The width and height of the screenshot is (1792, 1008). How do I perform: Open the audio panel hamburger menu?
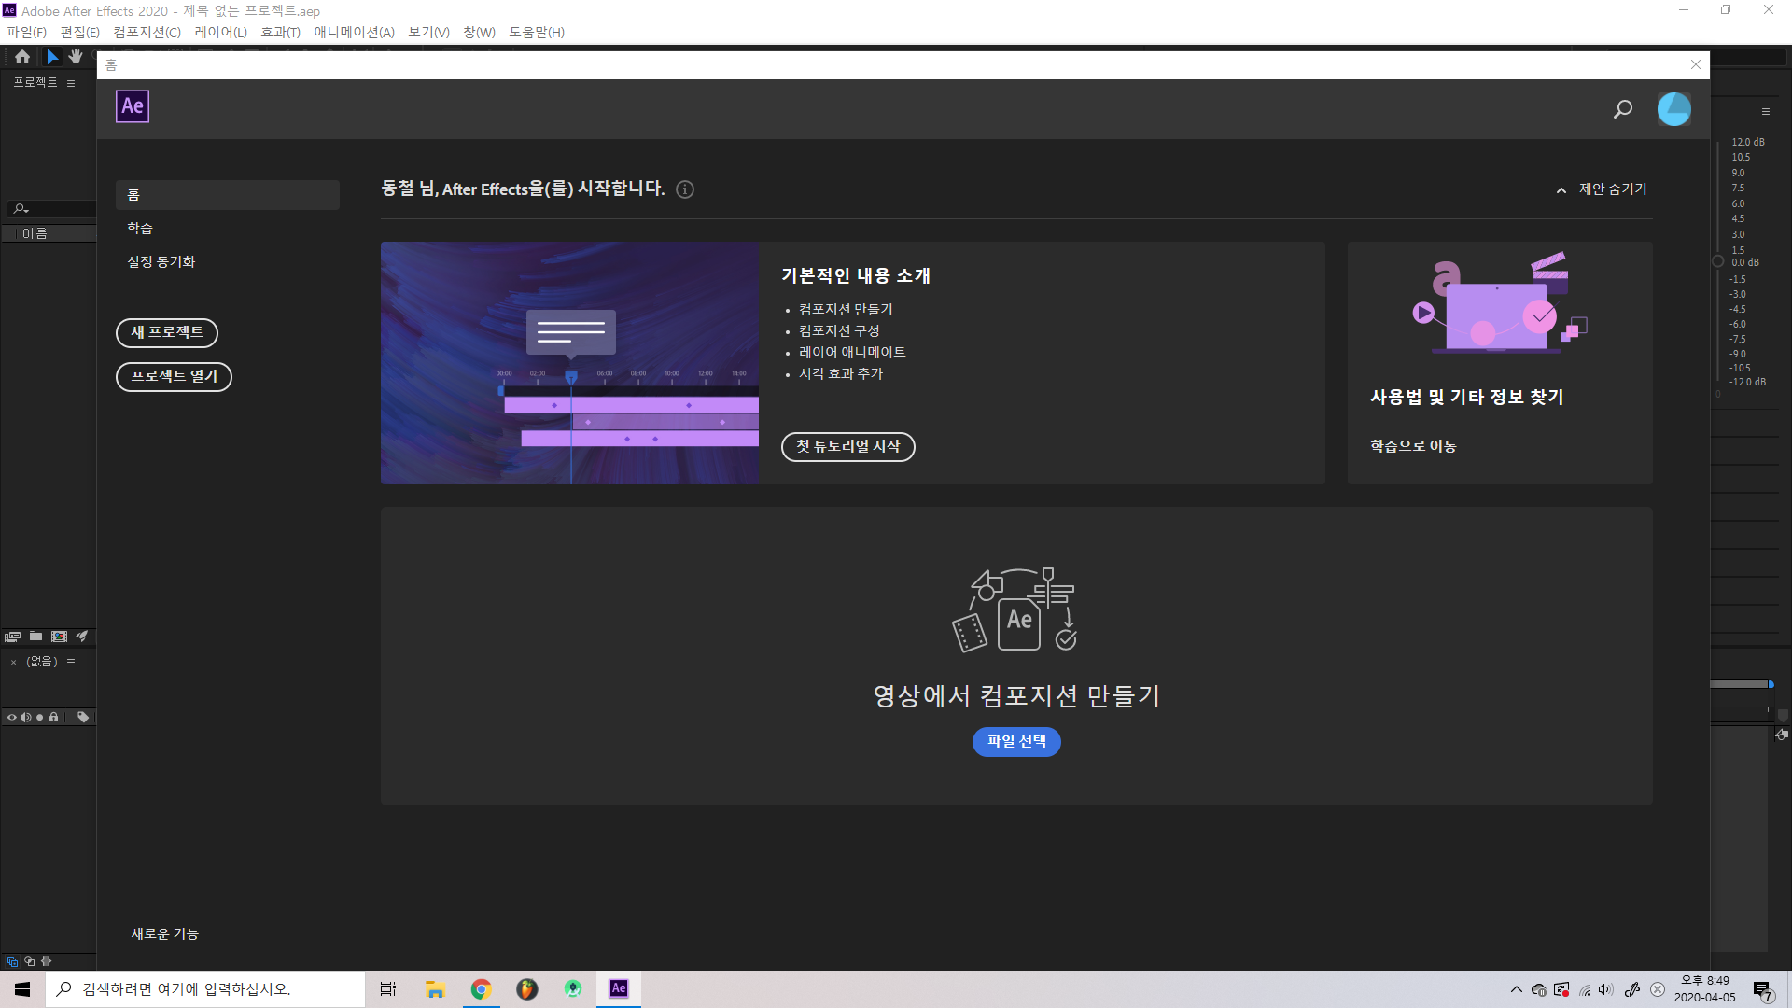(x=1766, y=112)
